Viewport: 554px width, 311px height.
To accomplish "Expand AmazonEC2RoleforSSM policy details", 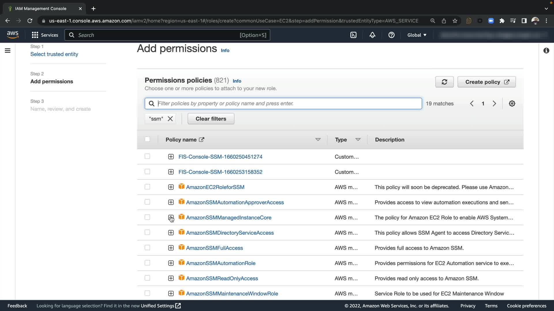I will 171,187.
